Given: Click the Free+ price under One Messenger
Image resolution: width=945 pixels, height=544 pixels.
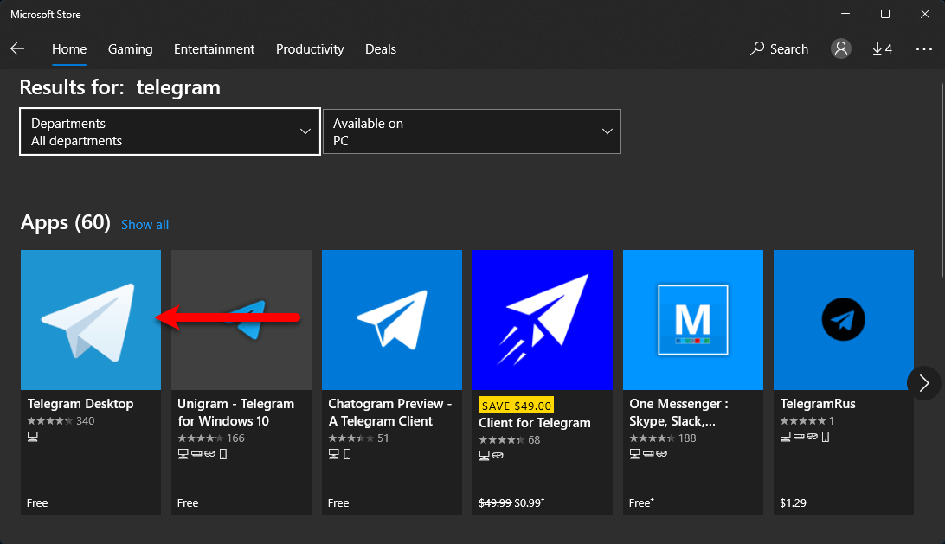Looking at the screenshot, I should (641, 503).
